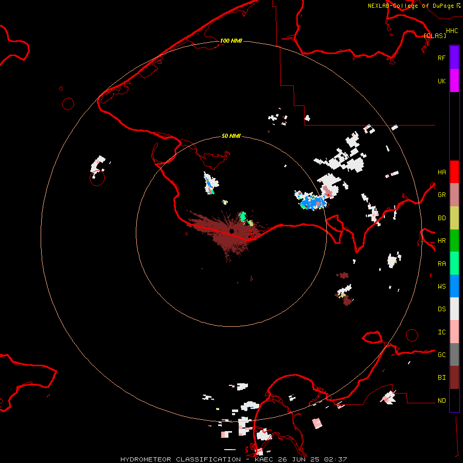Click the 'NEXLAB-College of DuPage' credit text
This screenshot has height=463, width=463.
(411, 6)
